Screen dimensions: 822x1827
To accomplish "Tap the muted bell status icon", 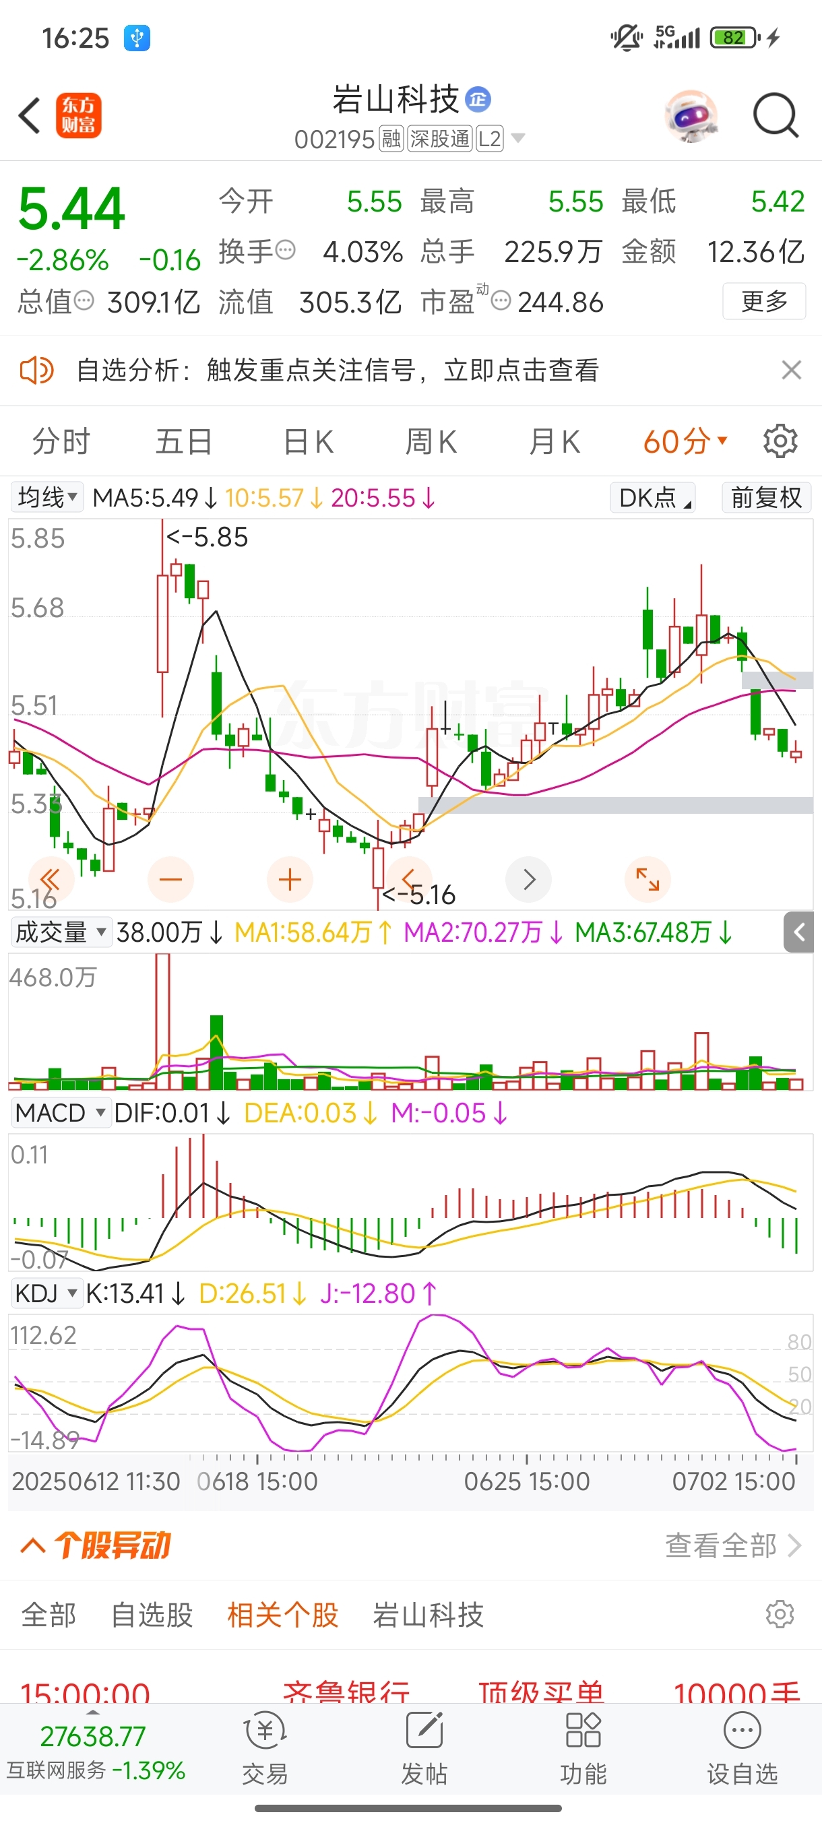I will pyautogui.click(x=626, y=37).
